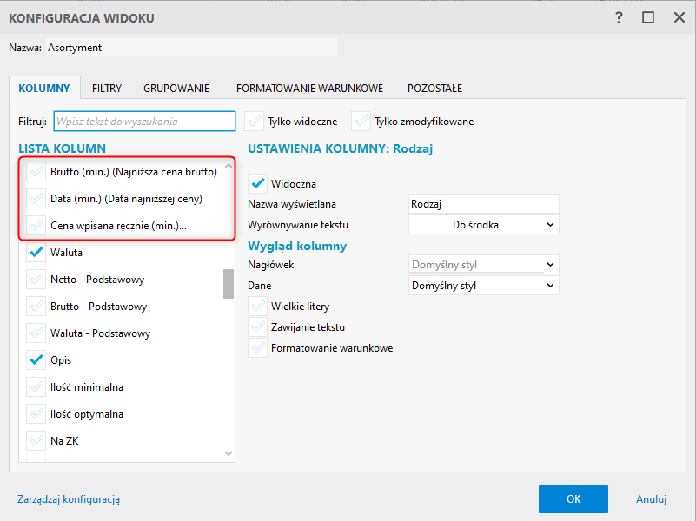This screenshot has width=696, height=521.
Task: Check the Ilość optymalna column
Action: tap(36, 414)
